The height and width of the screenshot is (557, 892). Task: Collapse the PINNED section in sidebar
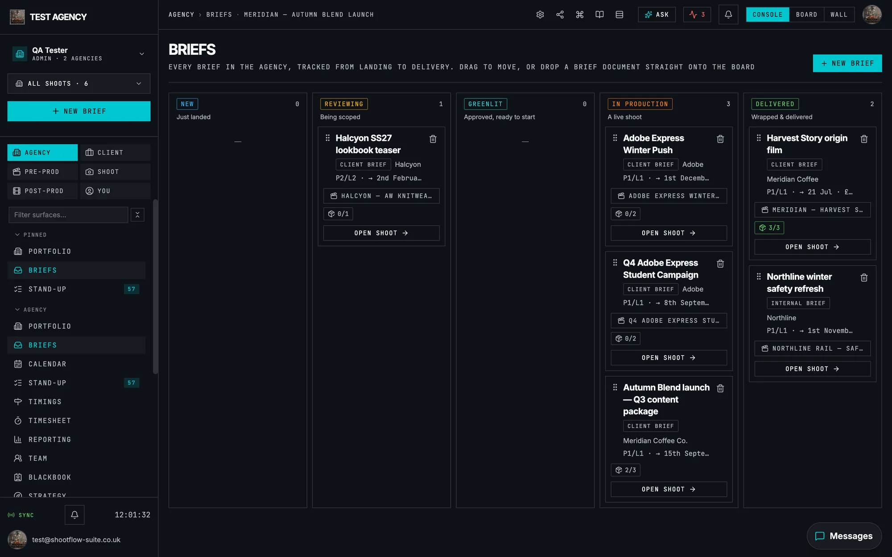point(31,235)
